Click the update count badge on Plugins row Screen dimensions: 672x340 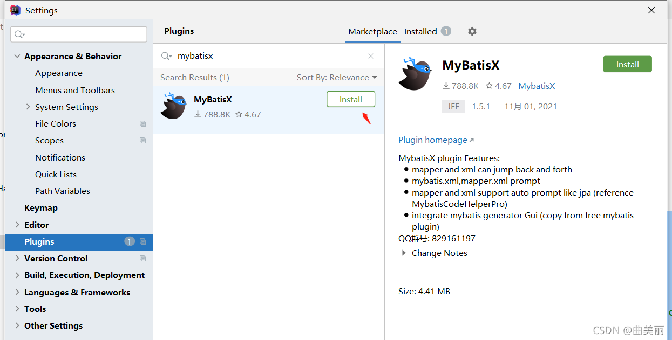(x=130, y=241)
